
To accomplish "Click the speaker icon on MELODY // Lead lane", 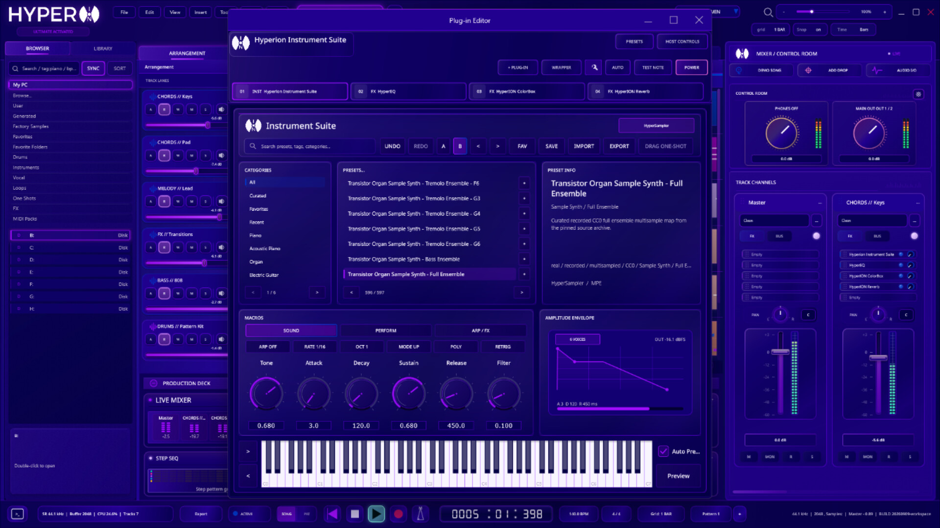I will [x=221, y=201].
